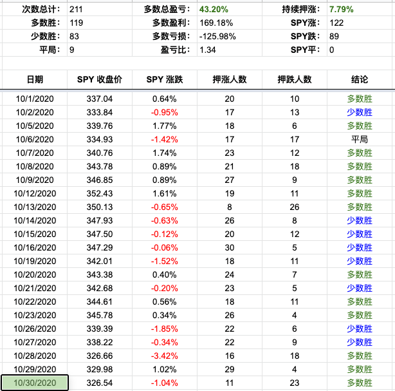Select the SPY跌 value 89
This screenshot has width=395, height=391.
click(334, 36)
